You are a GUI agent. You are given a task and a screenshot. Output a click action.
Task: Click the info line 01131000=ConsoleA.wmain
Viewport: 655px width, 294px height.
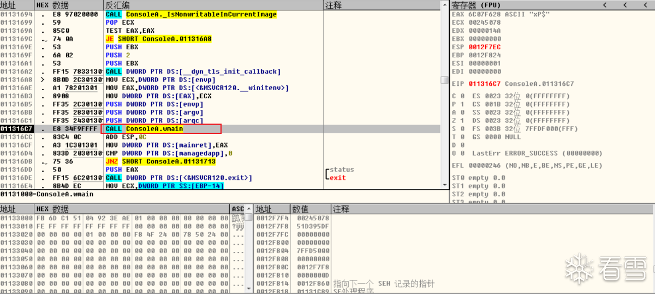point(47,194)
